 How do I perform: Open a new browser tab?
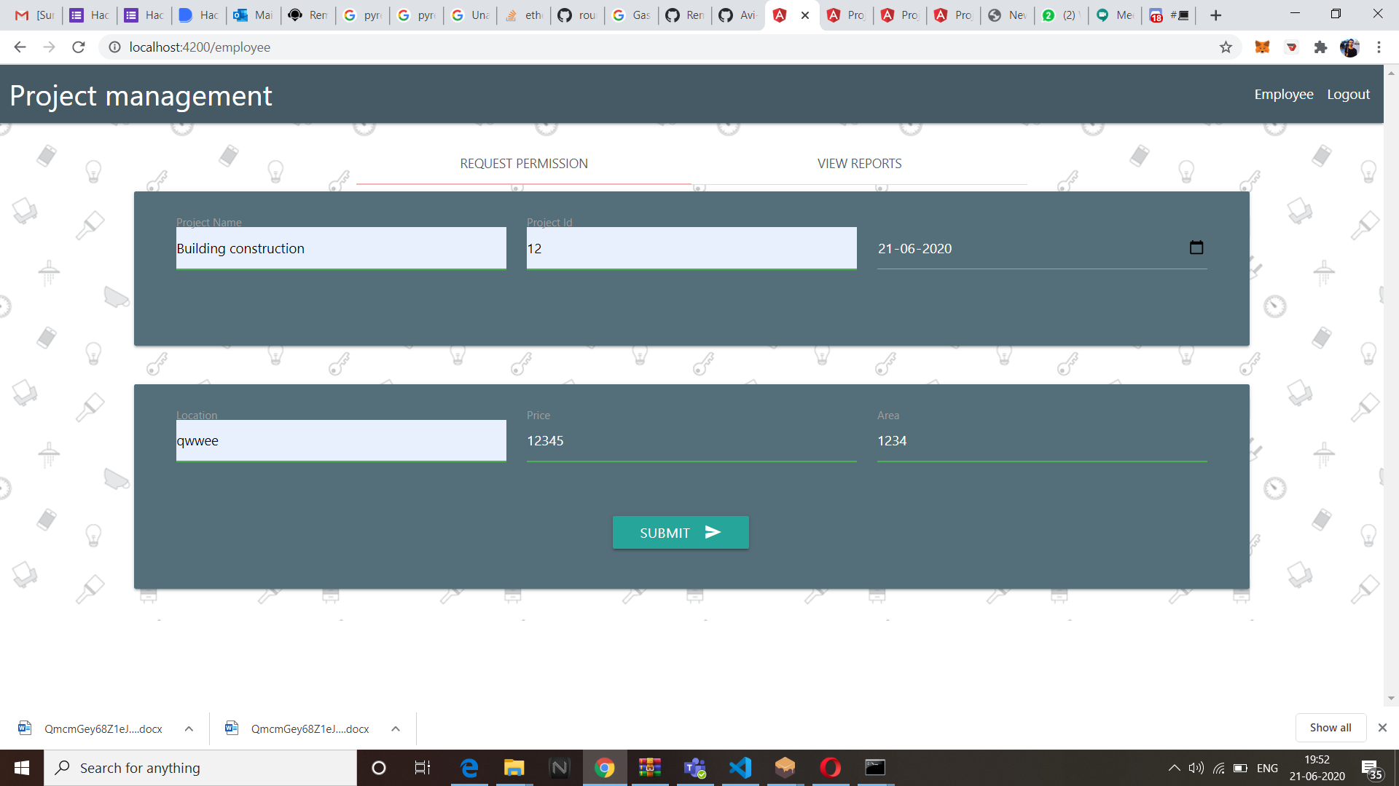[x=1215, y=15]
